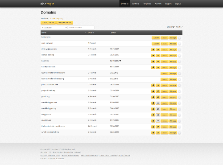Click the lock icon in the randalldegges.org row
The height and width of the screenshot is (165, 223).
153,109
